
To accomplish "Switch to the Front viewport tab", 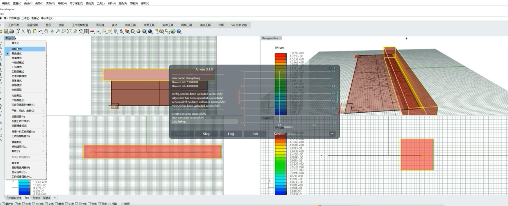I will (36, 198).
